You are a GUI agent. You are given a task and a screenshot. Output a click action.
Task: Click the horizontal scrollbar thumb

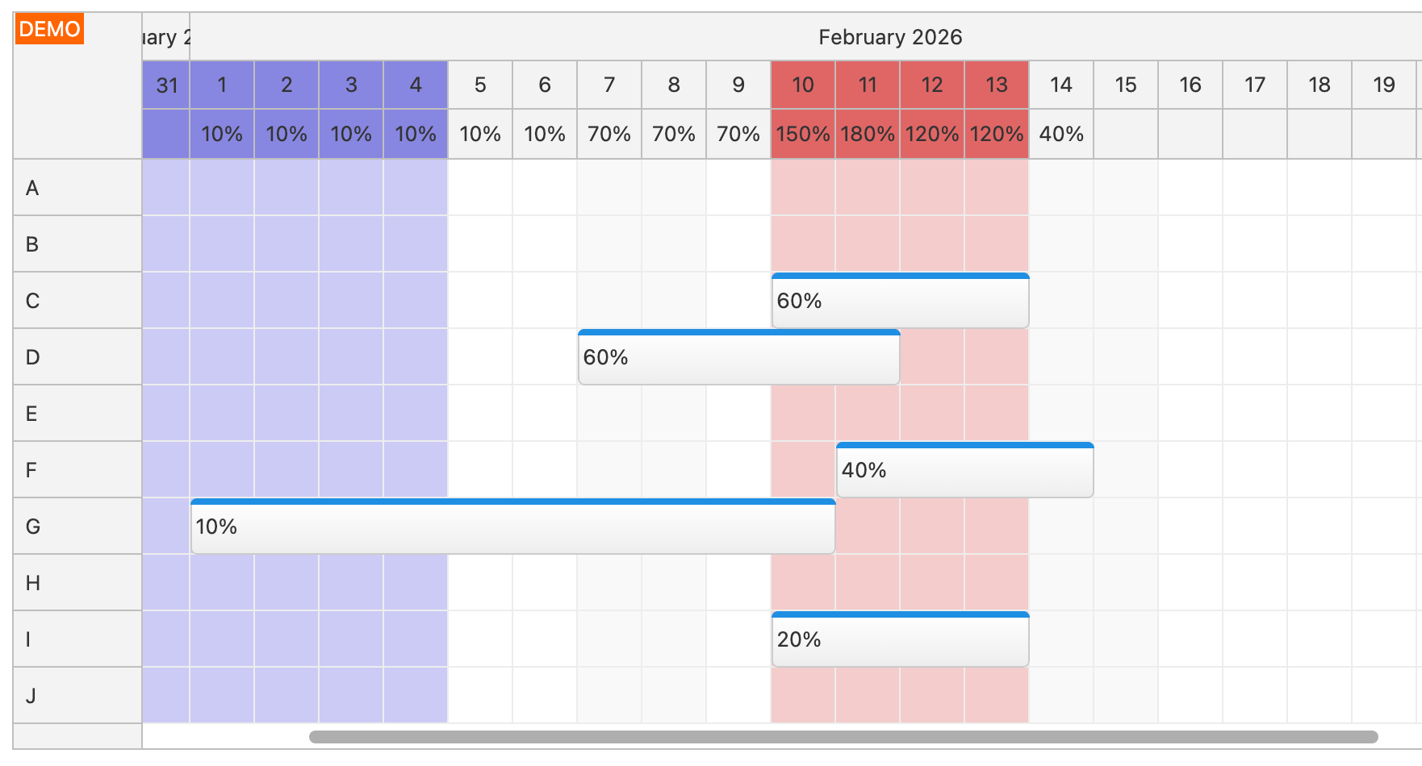coord(843,737)
